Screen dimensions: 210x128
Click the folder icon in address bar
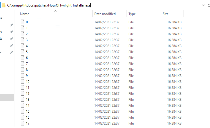click(3, 5)
